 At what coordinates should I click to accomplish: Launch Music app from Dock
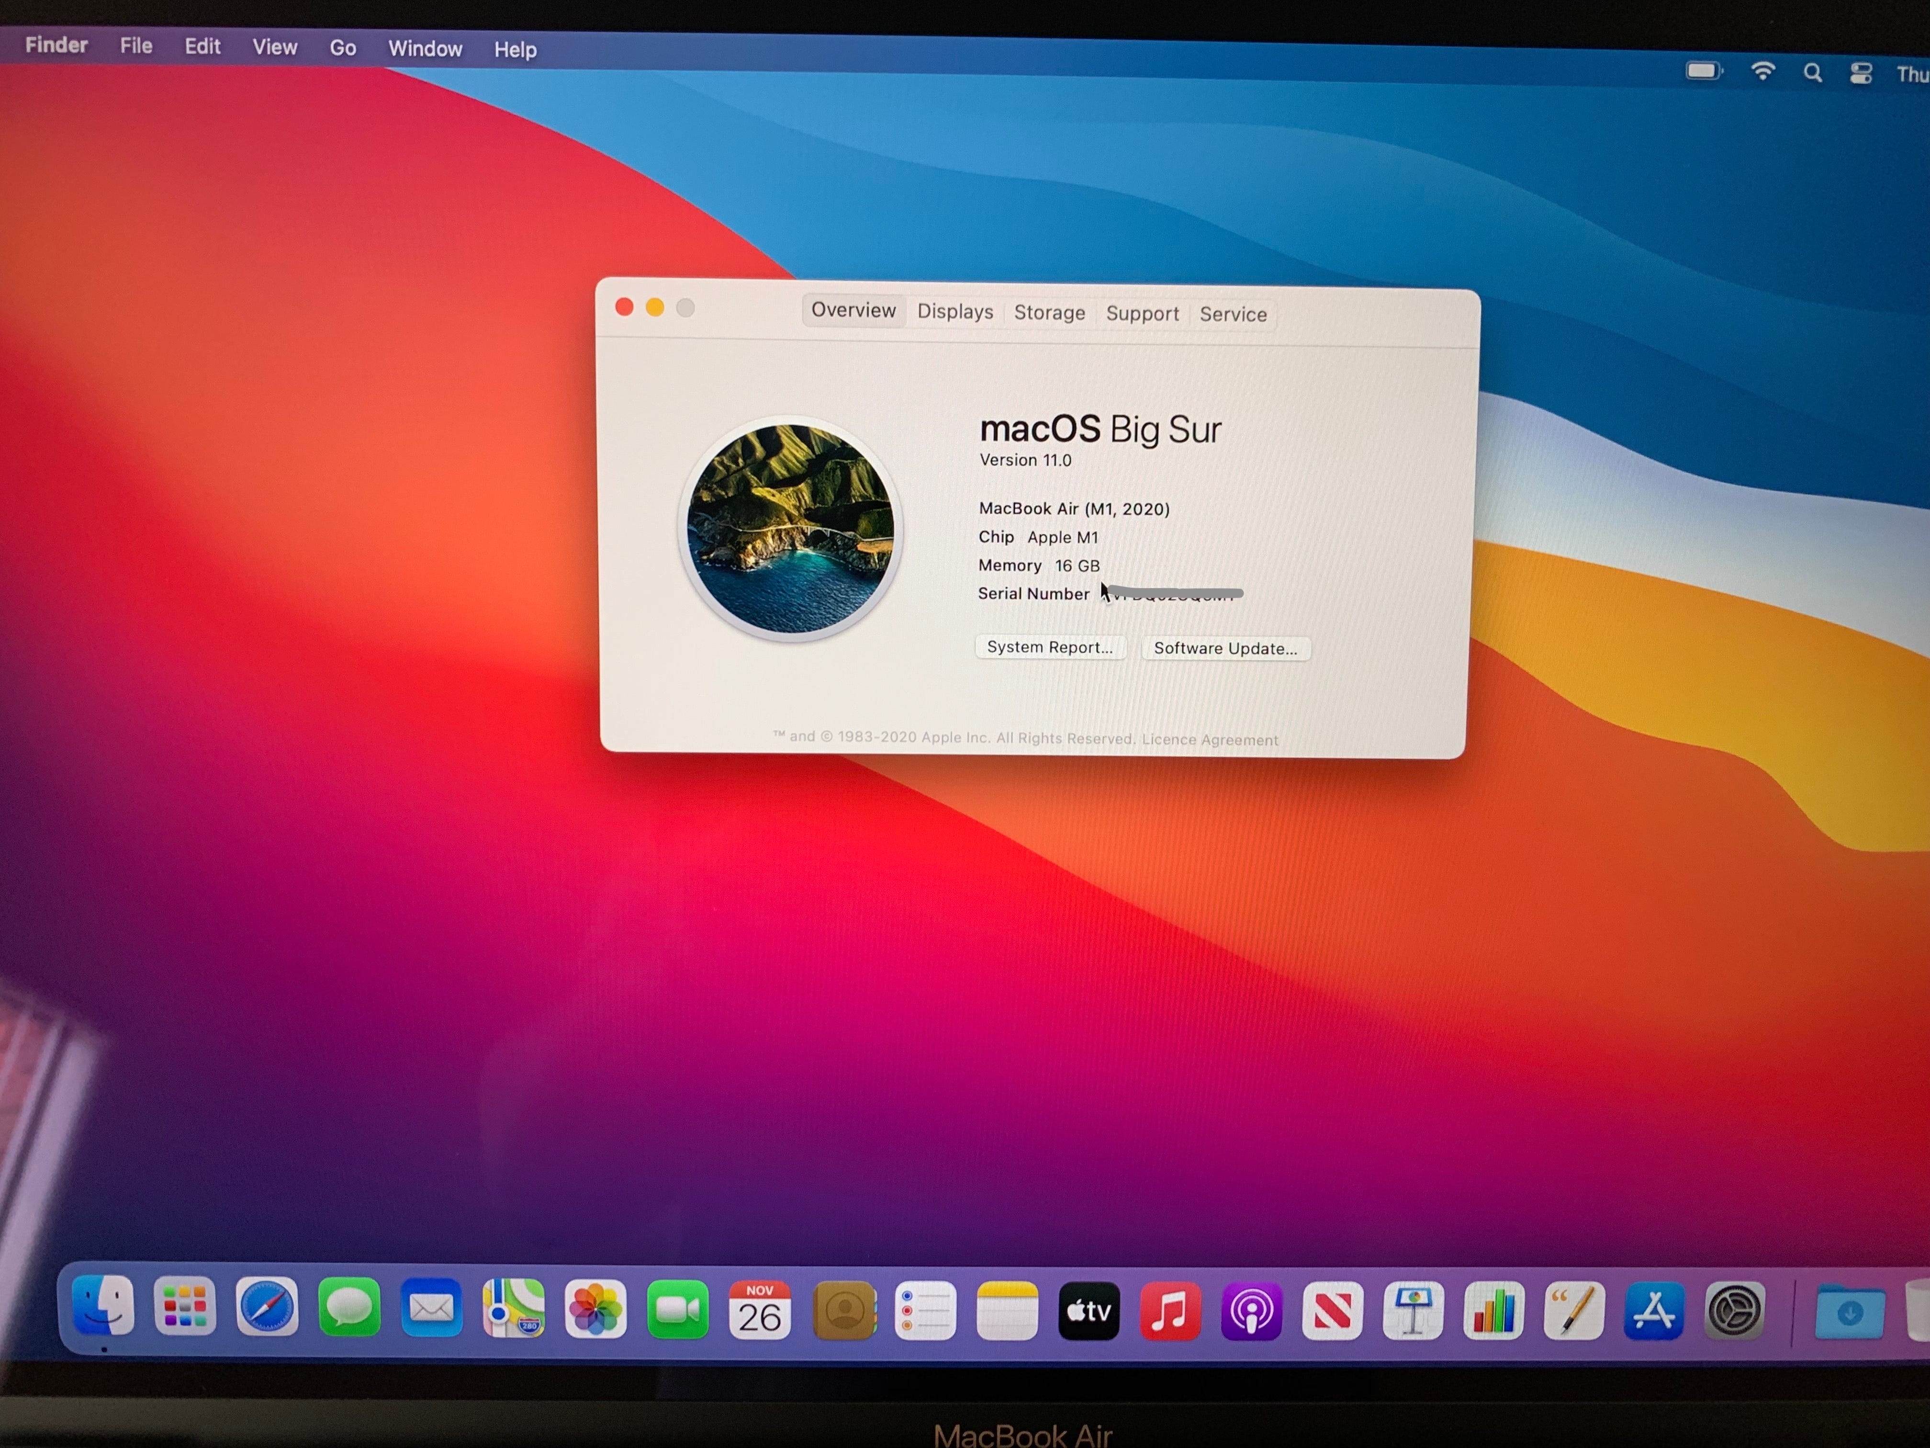click(x=1170, y=1310)
